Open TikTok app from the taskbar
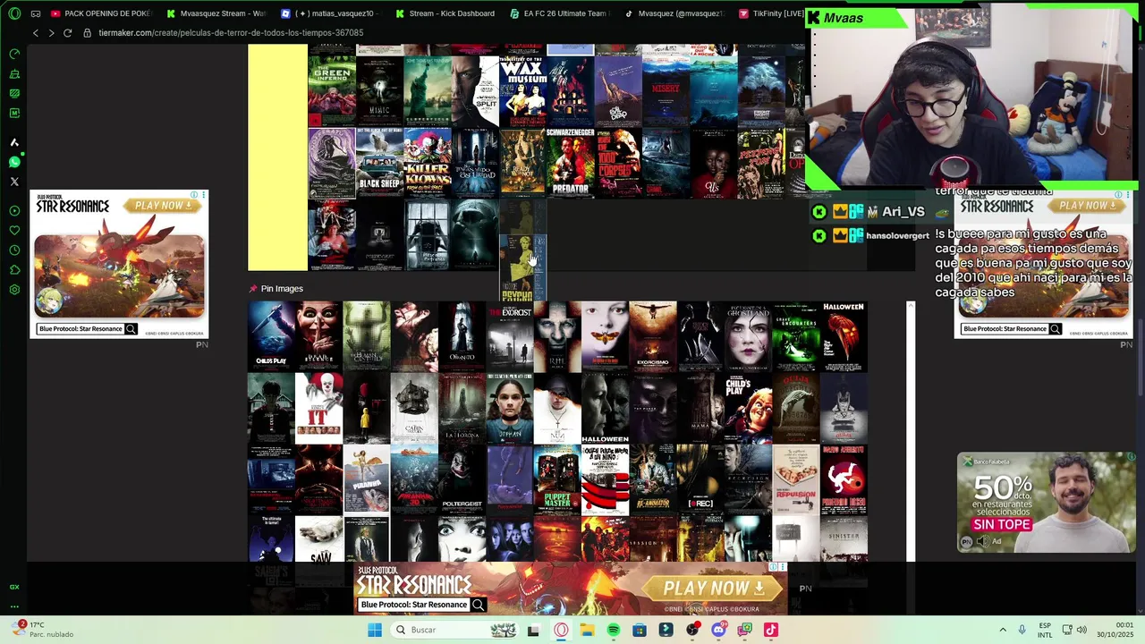1145x644 pixels. pos(771,630)
